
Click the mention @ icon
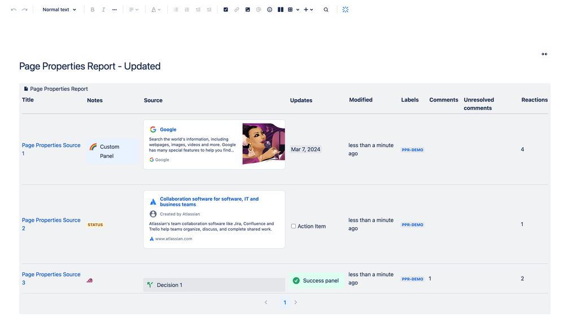click(x=259, y=10)
